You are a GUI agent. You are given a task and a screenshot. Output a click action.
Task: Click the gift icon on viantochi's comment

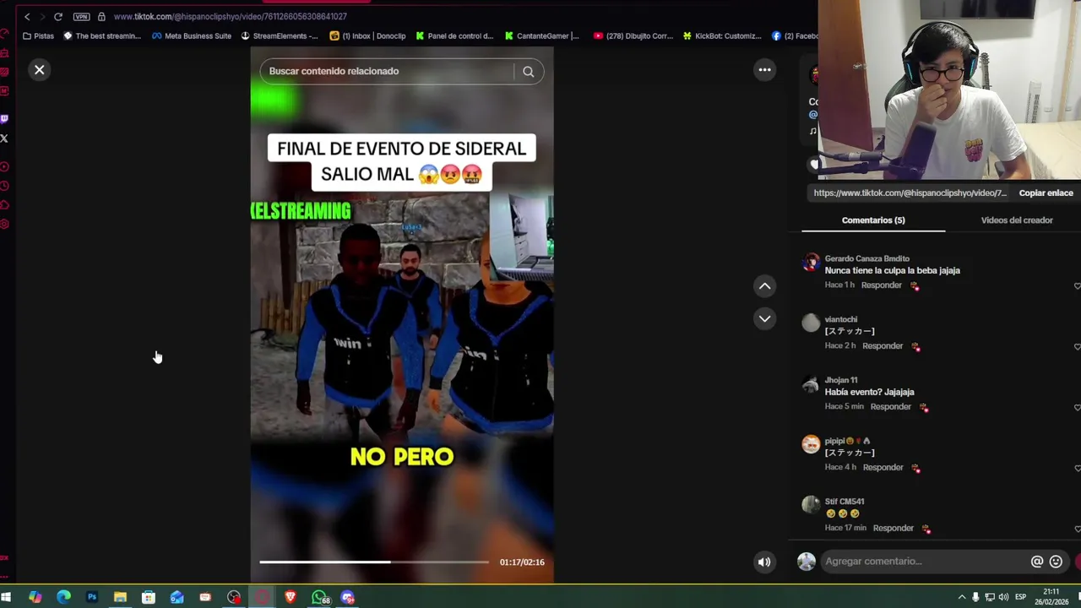(915, 347)
